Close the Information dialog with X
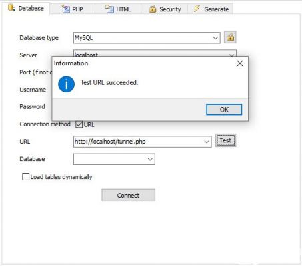The width and height of the screenshot is (302, 266). pyautogui.click(x=240, y=63)
